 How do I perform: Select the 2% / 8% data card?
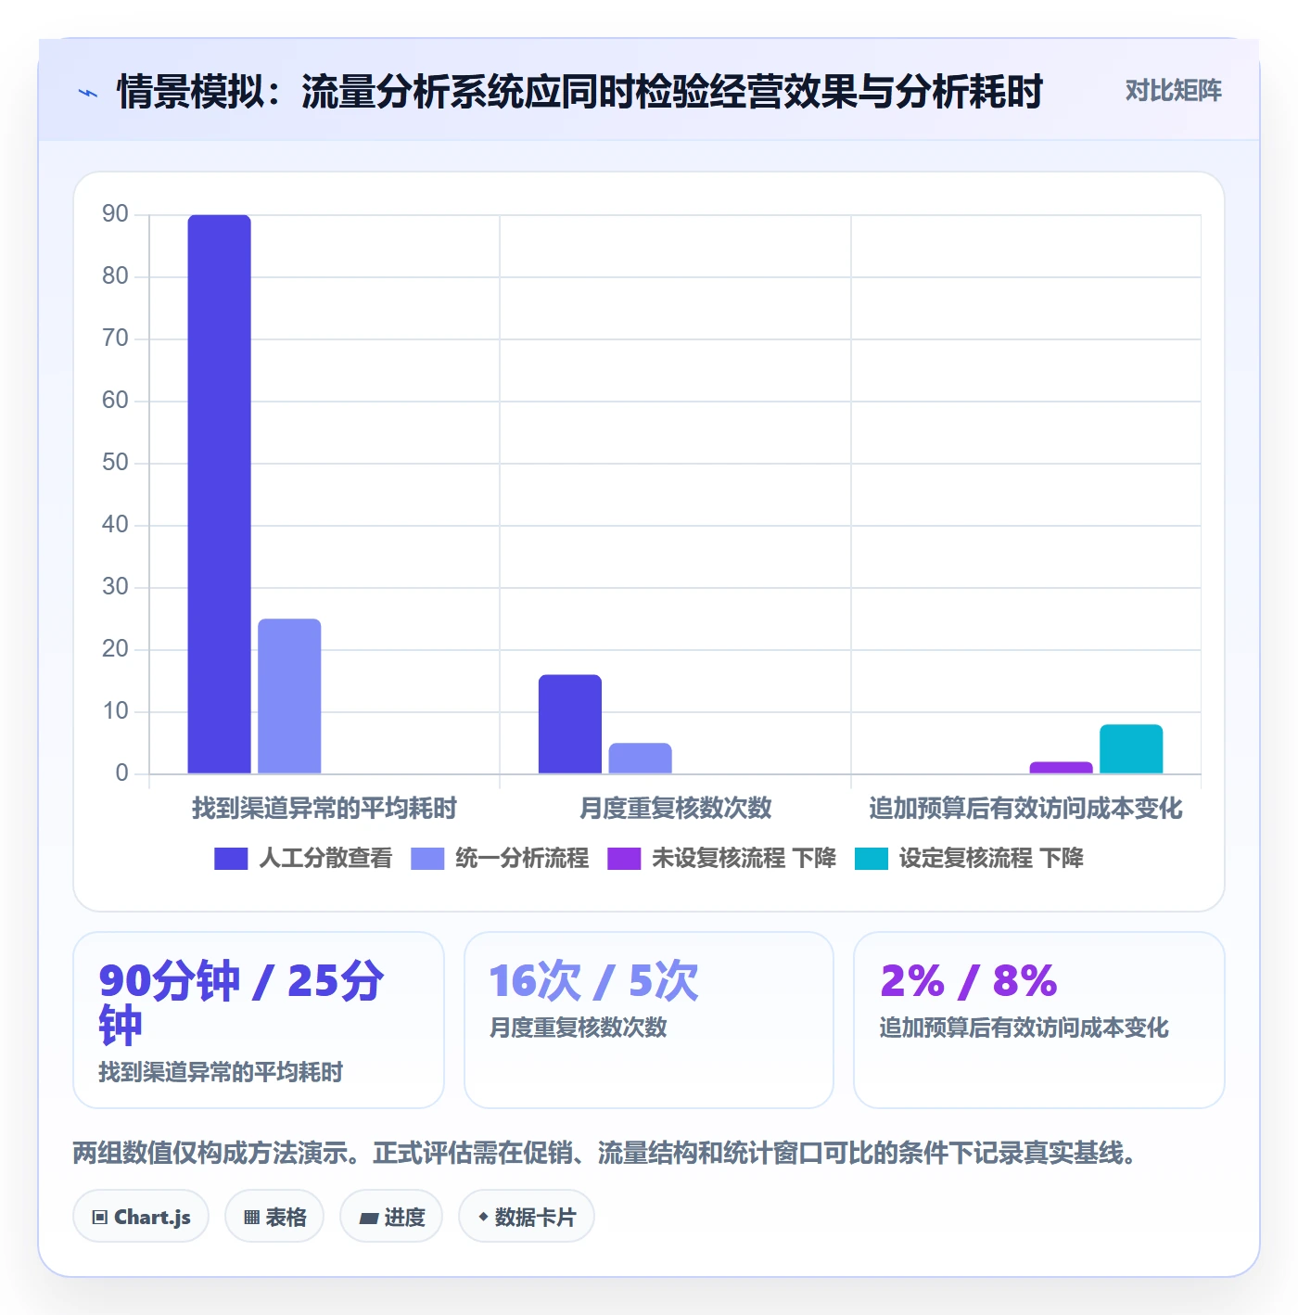1039,1020
